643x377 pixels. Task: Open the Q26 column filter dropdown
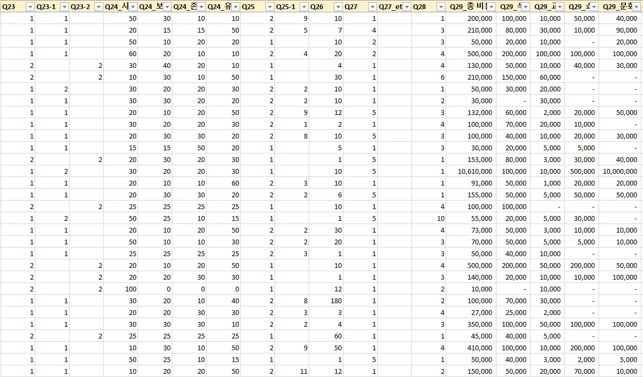(x=339, y=7)
